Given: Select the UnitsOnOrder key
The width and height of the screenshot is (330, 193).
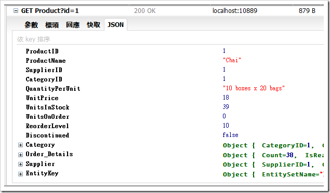Looking at the screenshot, I should [48, 117].
